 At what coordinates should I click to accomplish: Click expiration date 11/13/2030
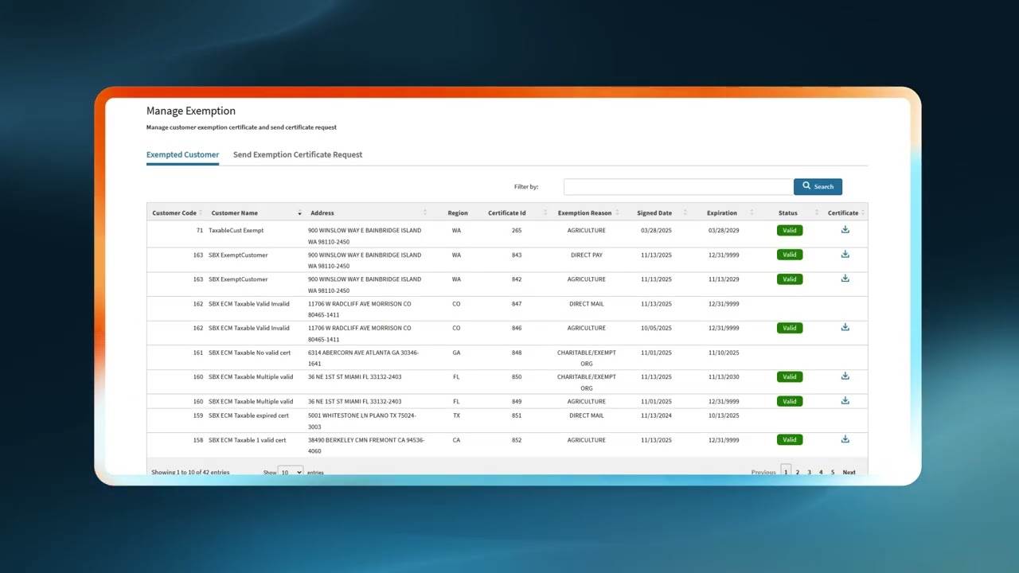(724, 376)
